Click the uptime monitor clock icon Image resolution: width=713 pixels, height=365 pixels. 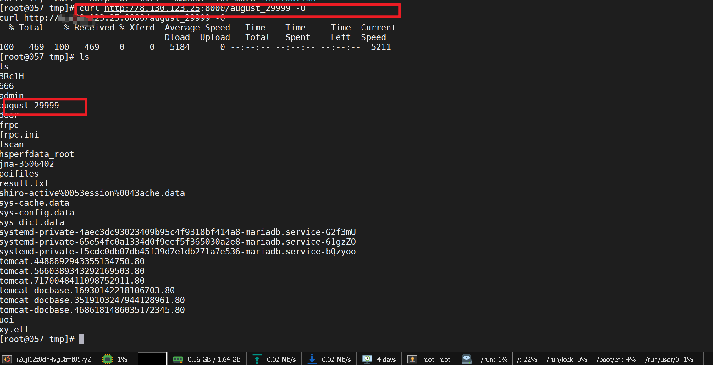367,359
